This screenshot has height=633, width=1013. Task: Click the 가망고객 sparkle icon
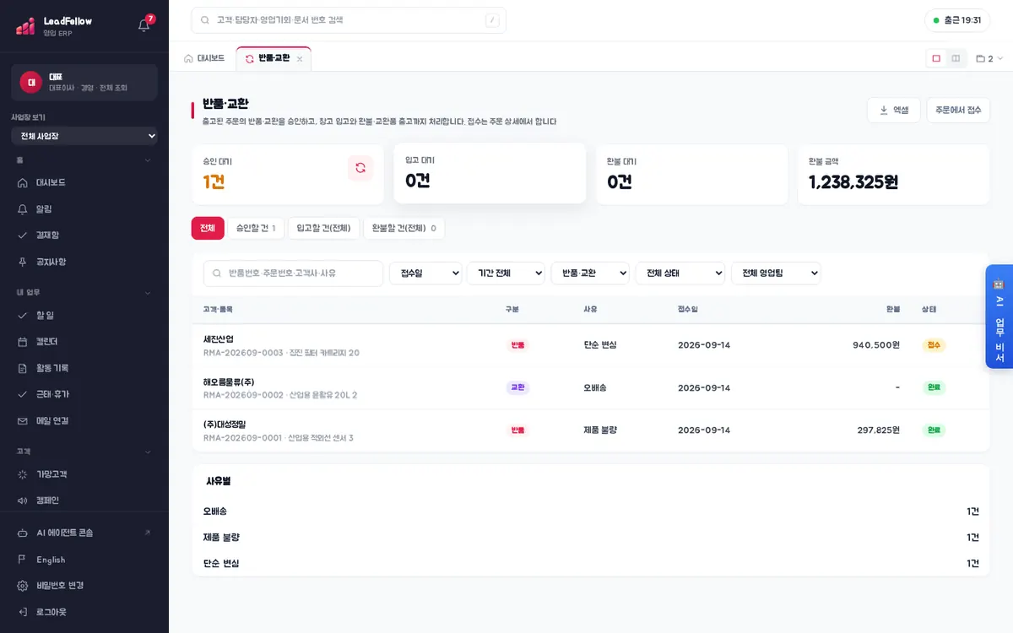click(x=23, y=474)
